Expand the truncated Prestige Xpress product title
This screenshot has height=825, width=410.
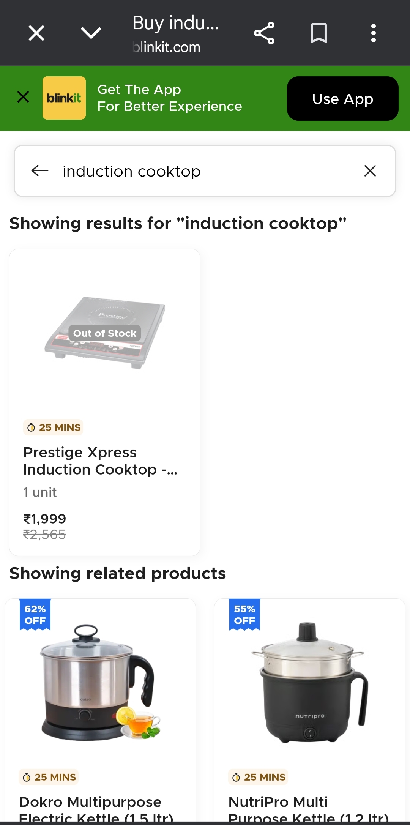coord(101,461)
